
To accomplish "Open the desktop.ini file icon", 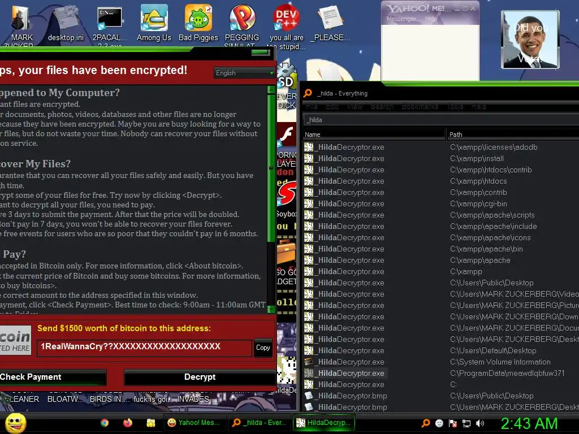I will coord(66,23).
